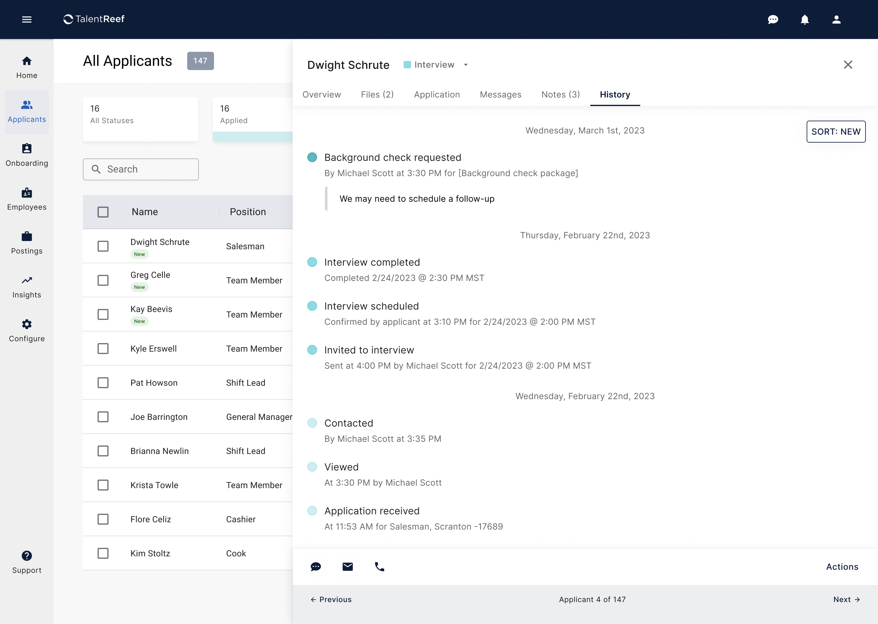Select the All Statuses filter card
The image size is (878, 624).
(x=141, y=119)
